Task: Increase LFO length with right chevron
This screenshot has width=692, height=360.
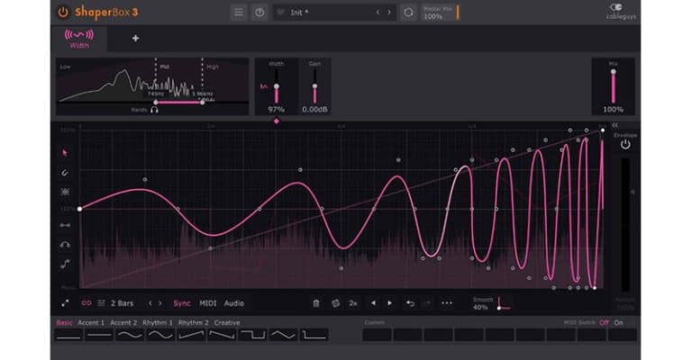Action: [x=159, y=303]
